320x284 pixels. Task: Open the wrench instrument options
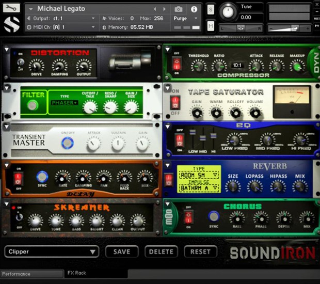click(x=11, y=8)
